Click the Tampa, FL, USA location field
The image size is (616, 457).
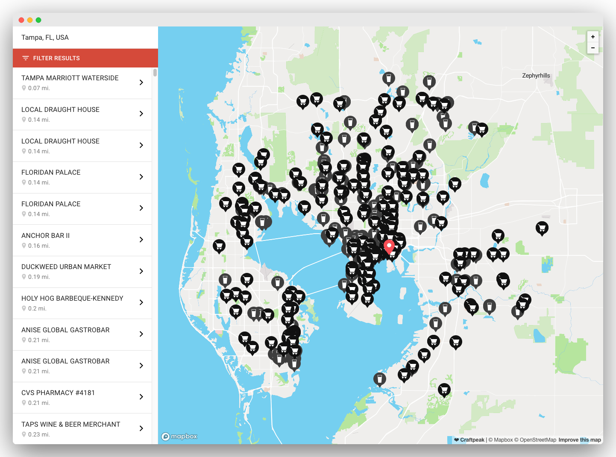85,38
